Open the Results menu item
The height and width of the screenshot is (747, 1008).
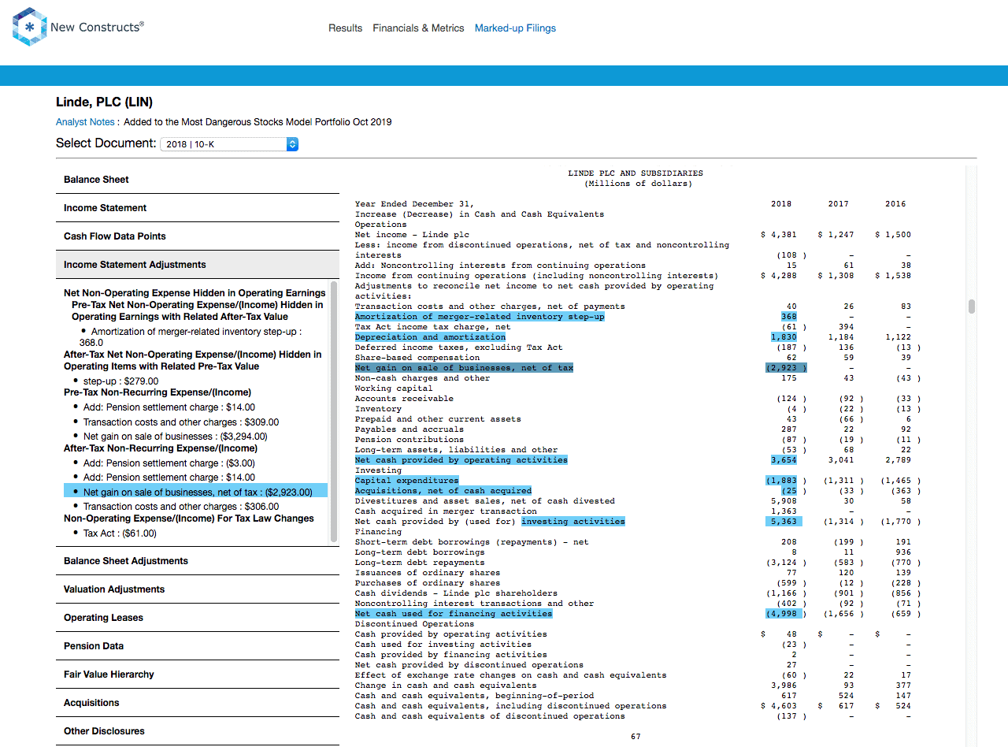tap(346, 28)
